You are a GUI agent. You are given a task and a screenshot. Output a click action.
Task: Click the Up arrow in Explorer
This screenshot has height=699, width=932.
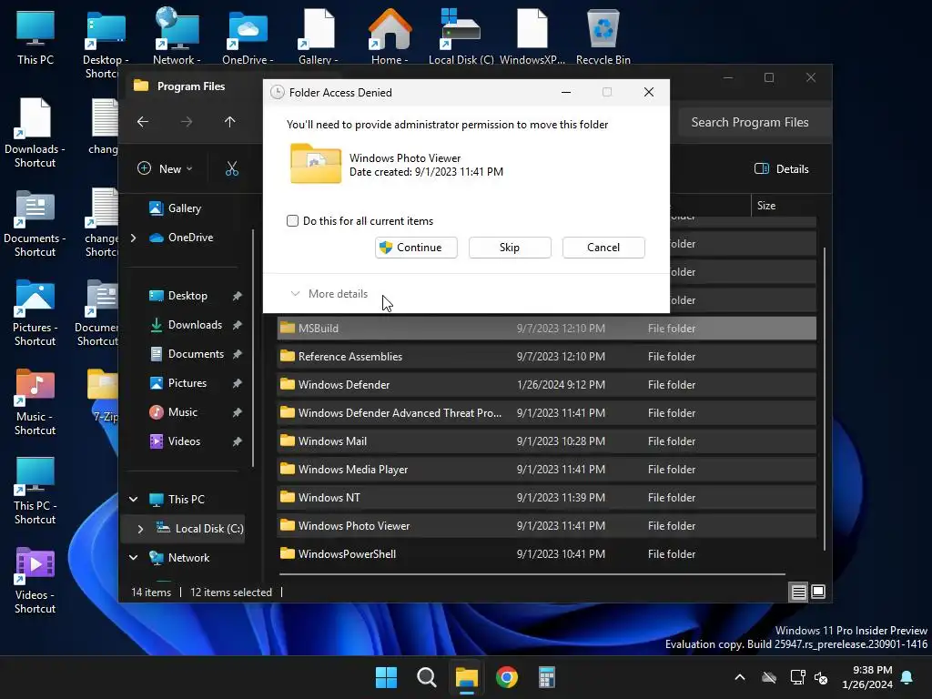pos(230,122)
